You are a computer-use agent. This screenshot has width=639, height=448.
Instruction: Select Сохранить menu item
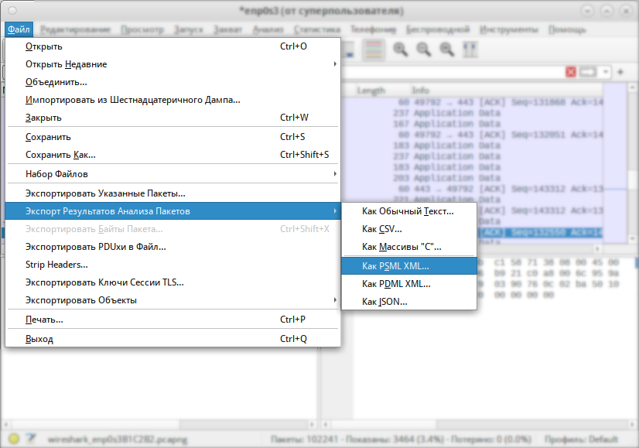tap(173, 137)
